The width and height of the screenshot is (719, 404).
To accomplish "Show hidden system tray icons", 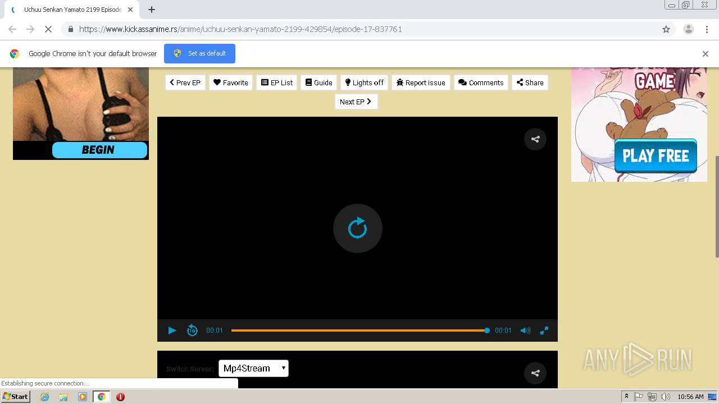I will [x=626, y=397].
